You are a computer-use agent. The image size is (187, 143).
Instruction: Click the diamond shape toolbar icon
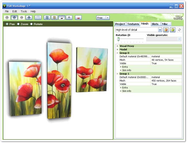pos(28,18)
